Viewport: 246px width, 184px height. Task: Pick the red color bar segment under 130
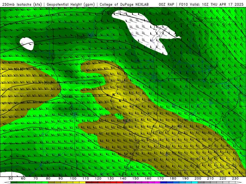click(114, 182)
